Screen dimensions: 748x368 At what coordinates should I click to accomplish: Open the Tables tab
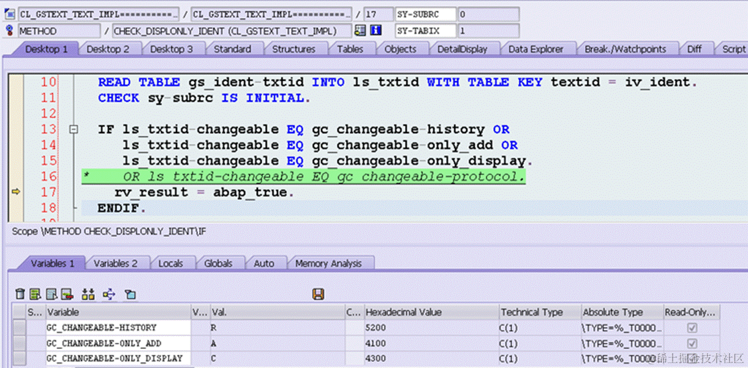click(350, 49)
